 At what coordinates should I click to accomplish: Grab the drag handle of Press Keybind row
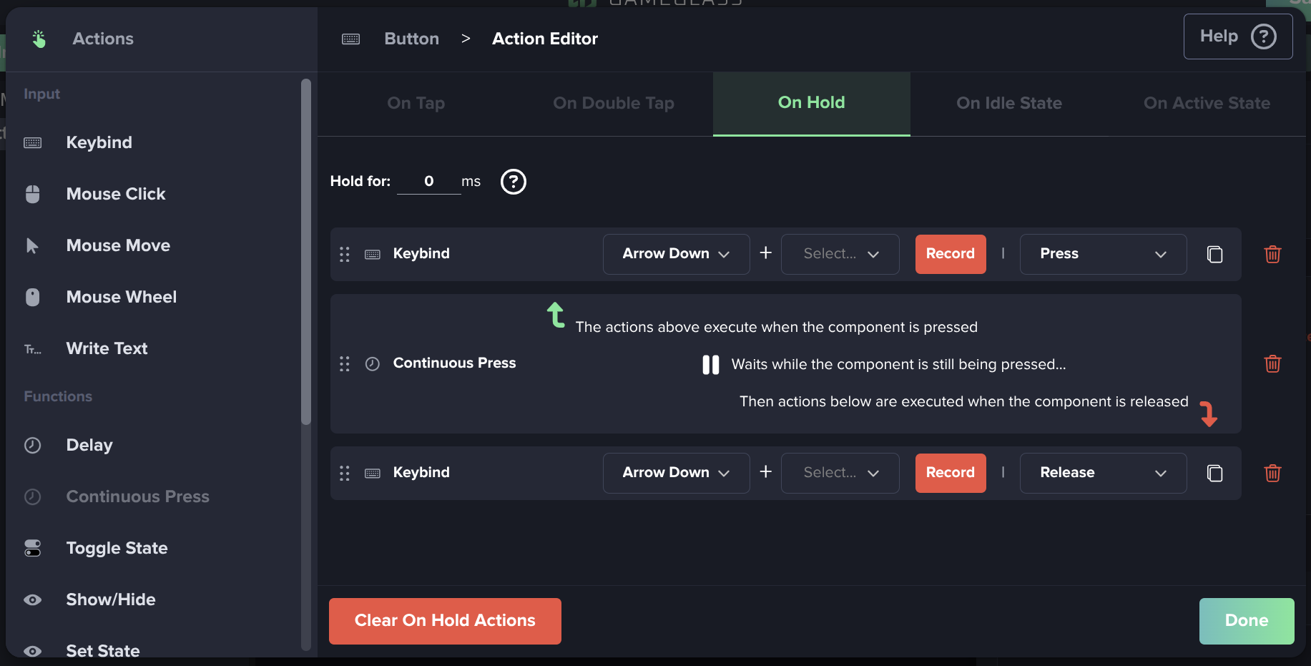pos(344,254)
